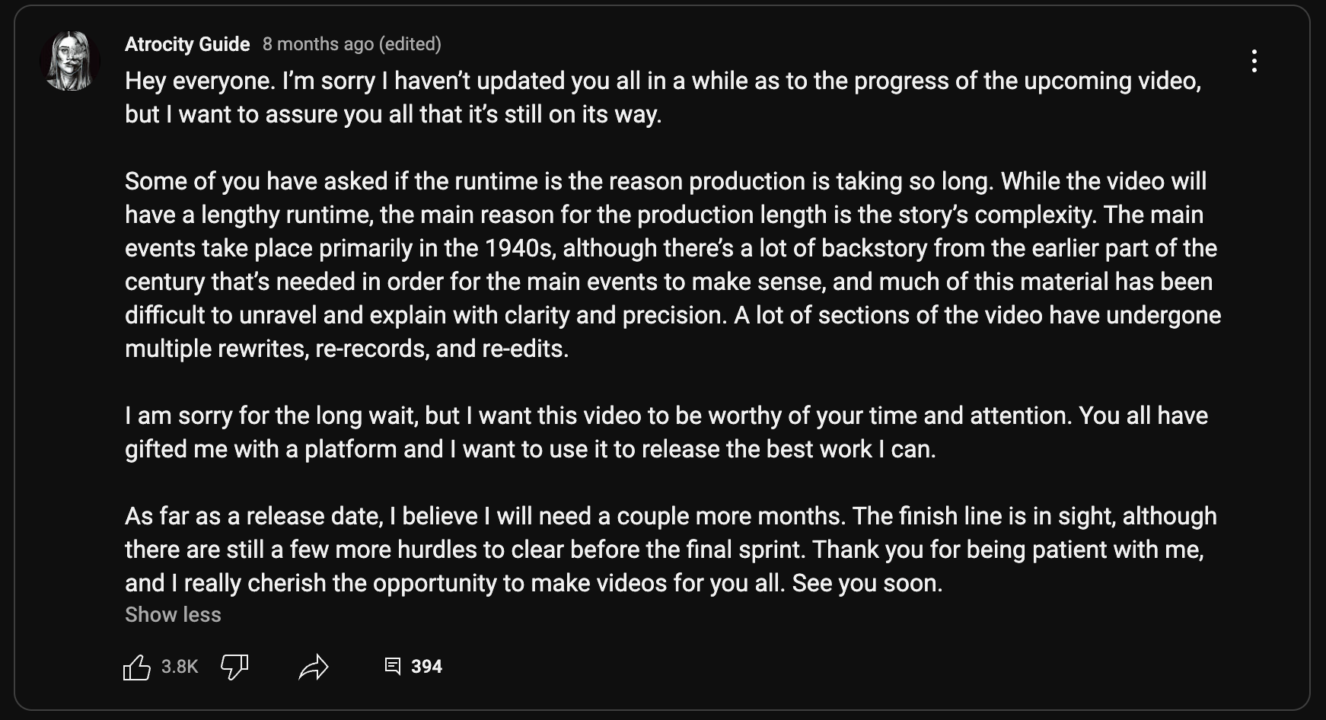This screenshot has width=1326, height=720.
Task: Click the 'As far as a release date' line
Action: click(x=671, y=516)
